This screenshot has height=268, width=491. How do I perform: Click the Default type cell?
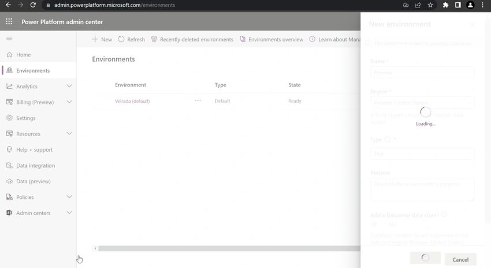coord(222,101)
